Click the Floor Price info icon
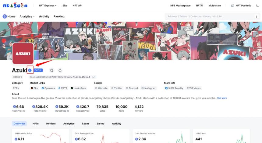 (24, 111)
